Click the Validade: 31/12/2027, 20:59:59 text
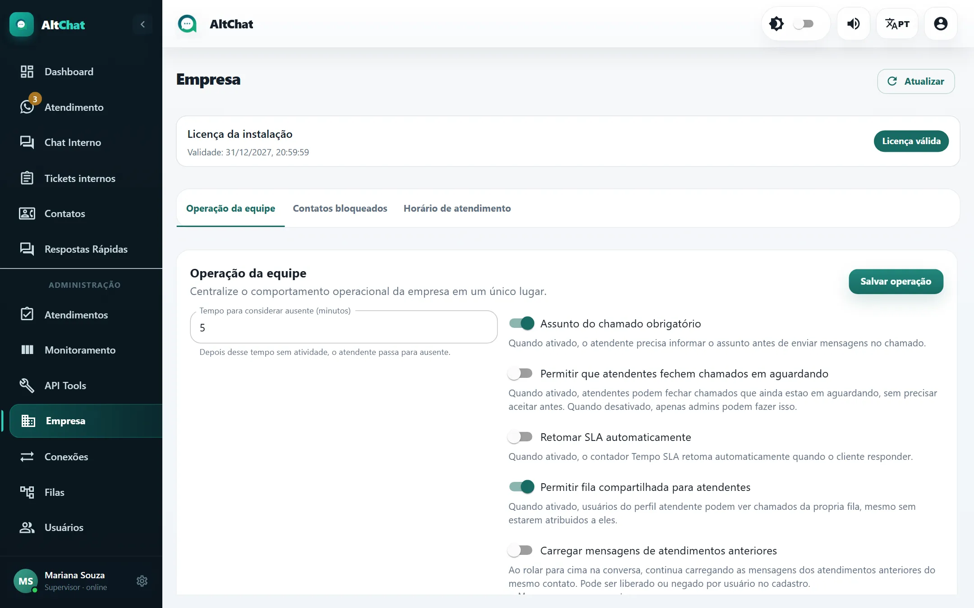This screenshot has width=974, height=608. tap(248, 152)
